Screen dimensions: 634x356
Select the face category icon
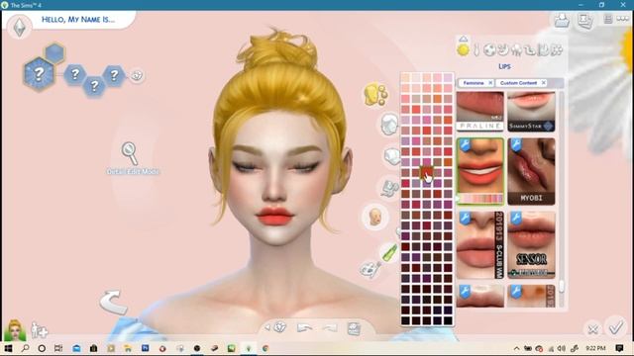tap(374, 217)
